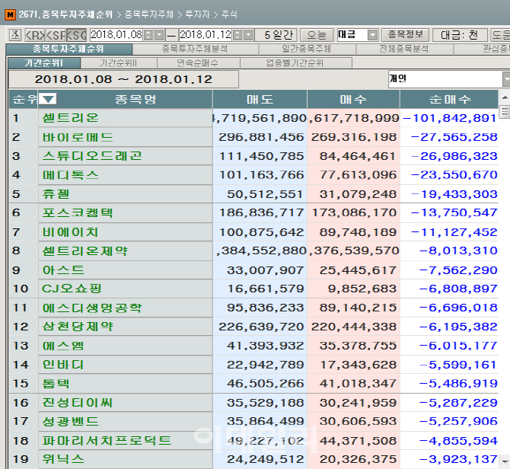This screenshot has width=510, height=469.
Task: Select stock 스튜디오드래곤
Action: [92, 156]
